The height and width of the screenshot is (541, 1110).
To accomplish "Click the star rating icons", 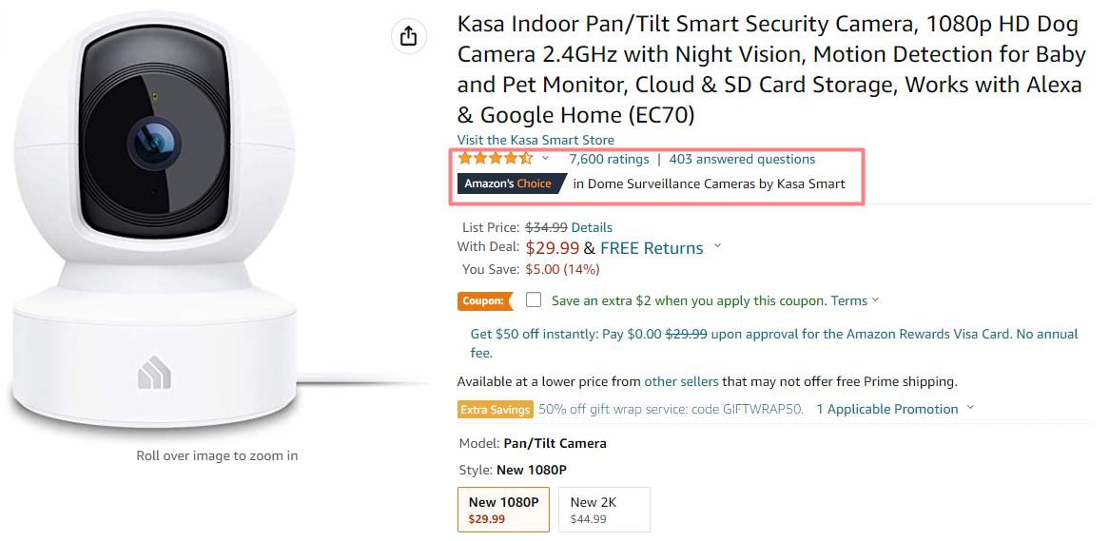I will click(495, 159).
